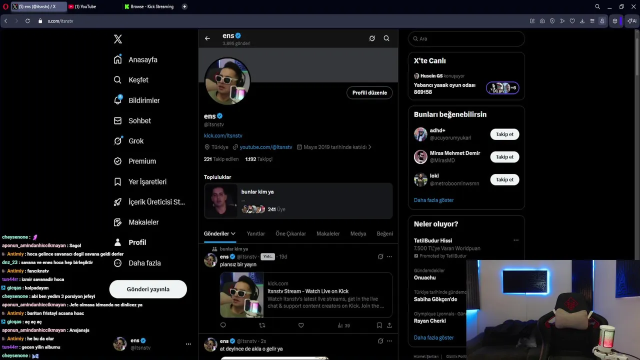
Task: Open İçerik Üreticisi Studio rocket icon
Action: pos(117,202)
